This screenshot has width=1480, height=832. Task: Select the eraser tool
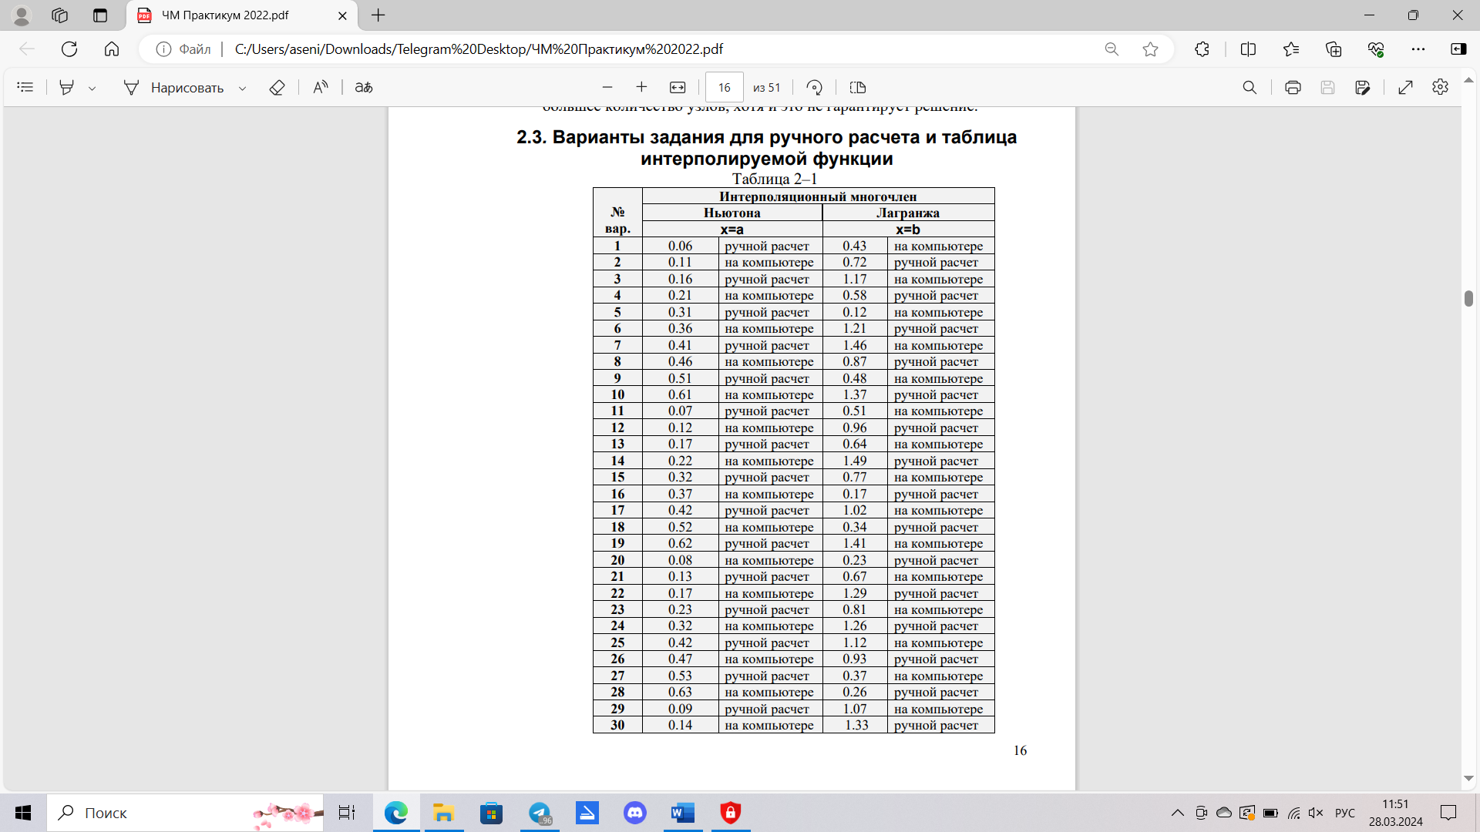(x=277, y=87)
